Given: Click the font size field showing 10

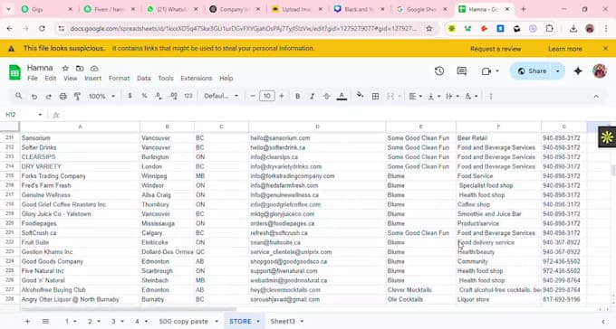Looking at the screenshot, I should coord(266,96).
